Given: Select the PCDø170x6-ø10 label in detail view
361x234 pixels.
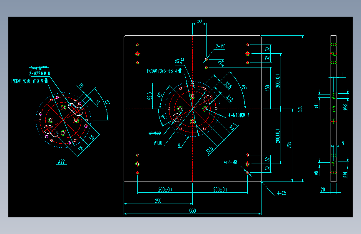Looking at the screenshot, I should [30, 81].
